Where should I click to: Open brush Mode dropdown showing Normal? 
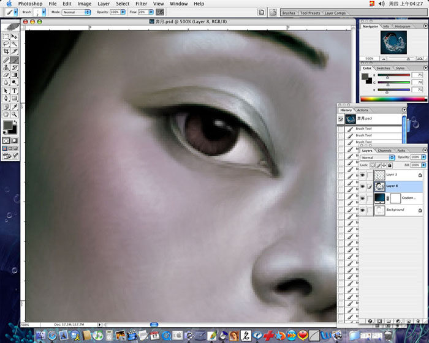[x=76, y=12]
